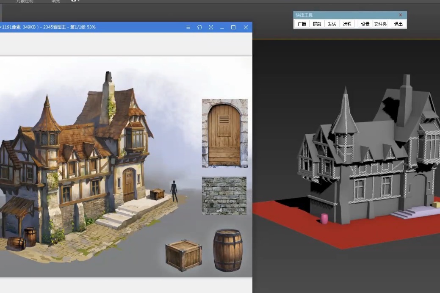Click the 广播 button in 快捷工具 panel
Image resolution: width=440 pixels, height=293 pixels.
click(302, 24)
